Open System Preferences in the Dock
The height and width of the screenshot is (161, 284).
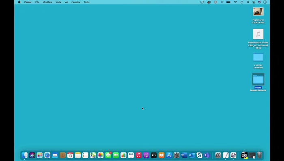(x=176, y=155)
